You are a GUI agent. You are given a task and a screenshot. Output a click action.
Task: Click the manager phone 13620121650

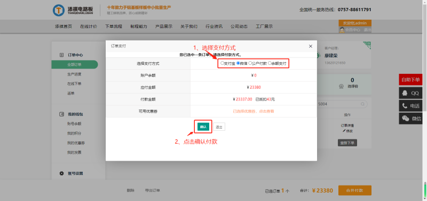335,63
